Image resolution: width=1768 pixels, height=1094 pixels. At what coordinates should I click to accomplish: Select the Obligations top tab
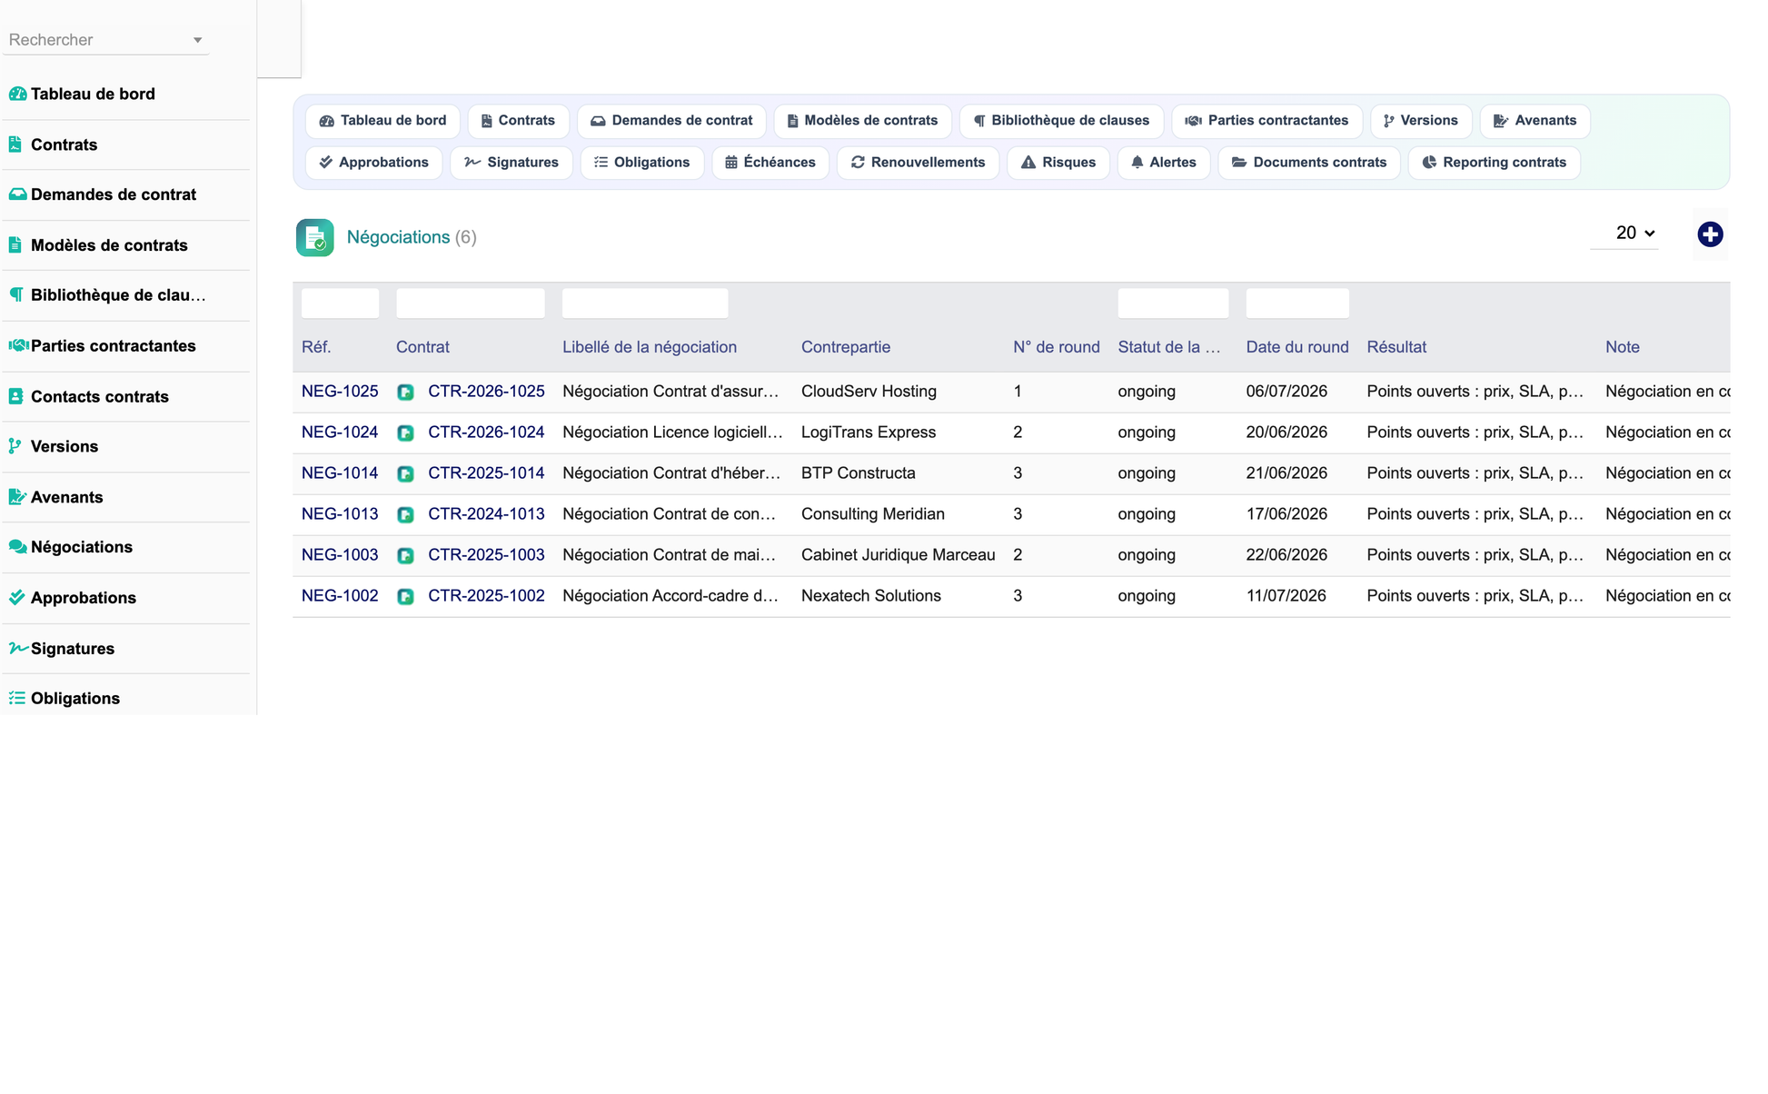(x=642, y=163)
